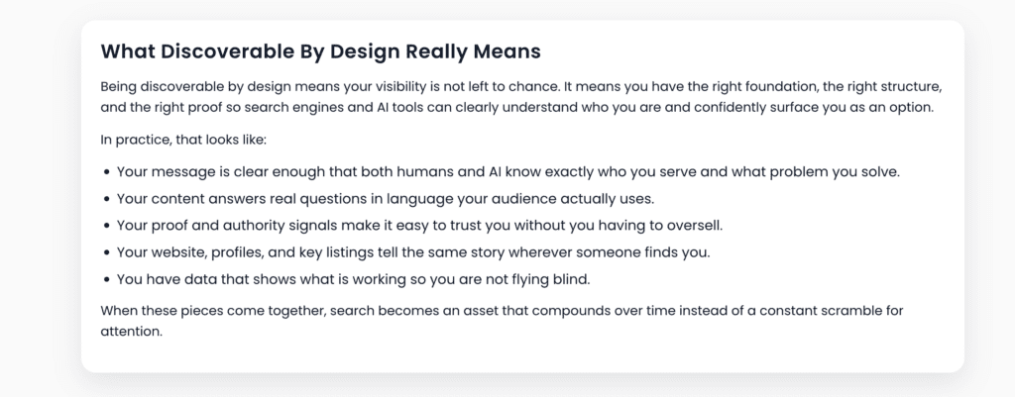Click the bullet dot before 'Your message is clear'
1015x397 pixels.
coord(106,172)
